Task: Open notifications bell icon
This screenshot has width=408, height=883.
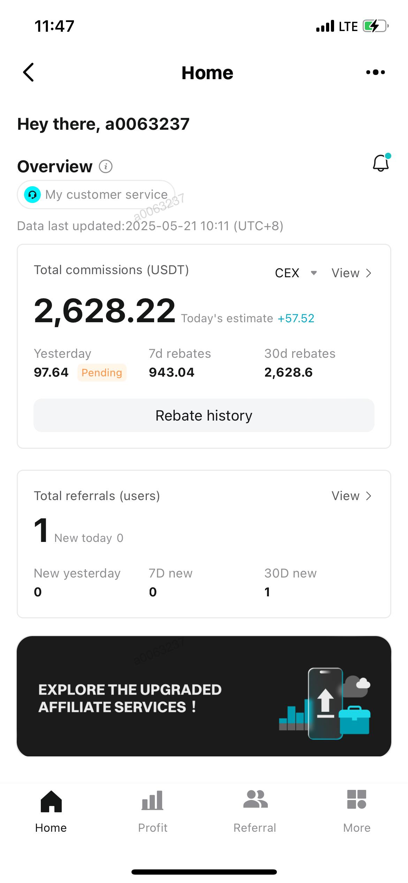Action: click(381, 163)
